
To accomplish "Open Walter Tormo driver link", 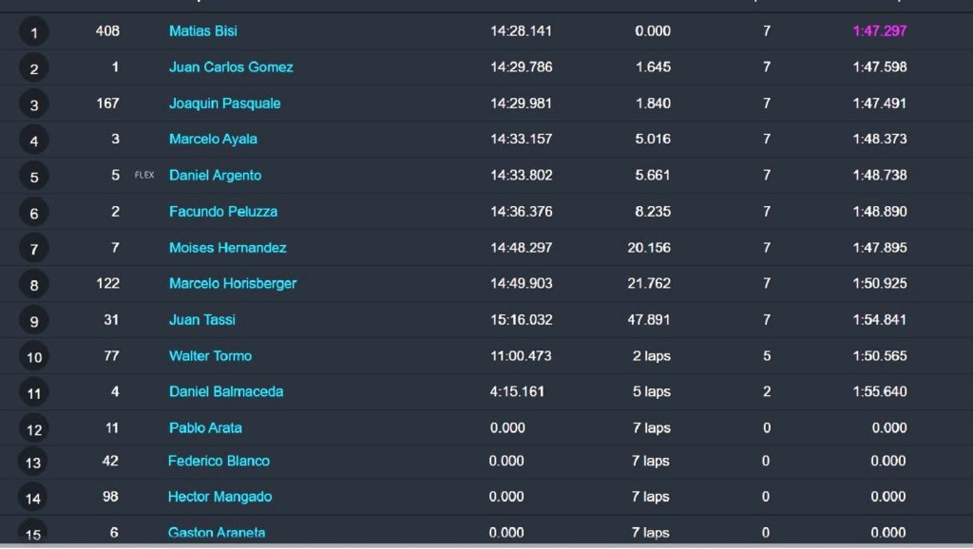I will [210, 356].
